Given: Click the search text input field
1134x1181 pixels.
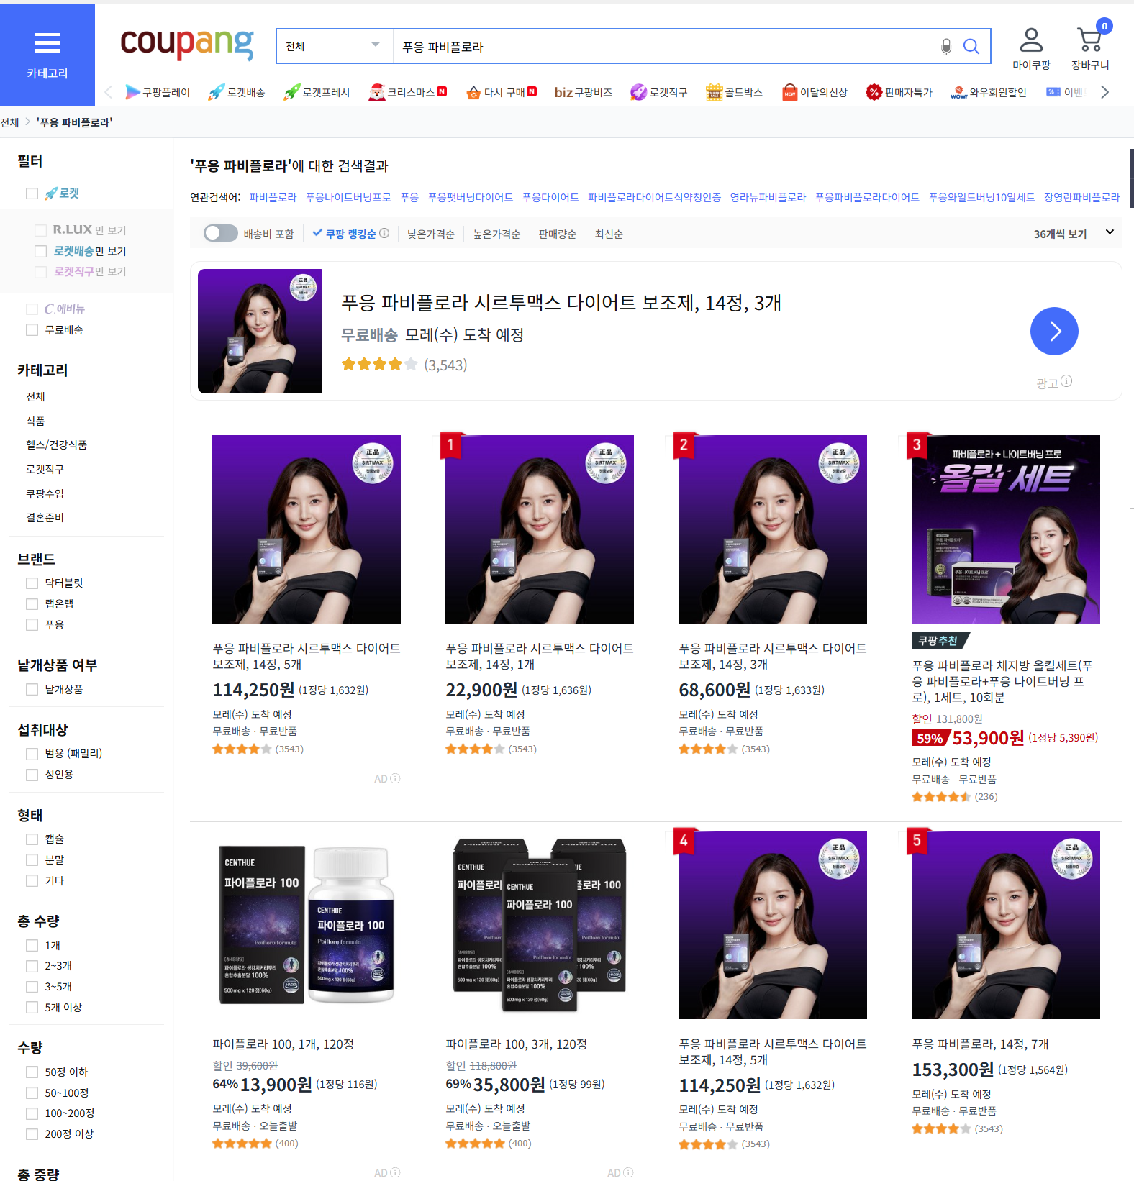Looking at the screenshot, I should [x=662, y=47].
